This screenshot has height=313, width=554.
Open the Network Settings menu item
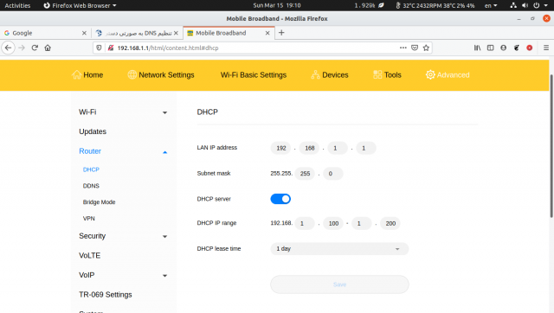[166, 75]
